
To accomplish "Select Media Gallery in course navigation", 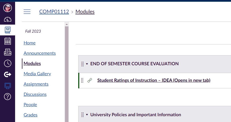I will (x=37, y=74).
